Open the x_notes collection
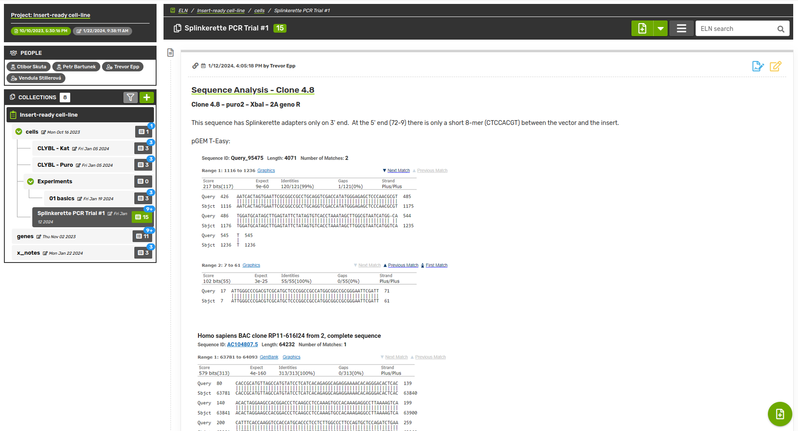This screenshot has height=431, width=798. [x=28, y=253]
